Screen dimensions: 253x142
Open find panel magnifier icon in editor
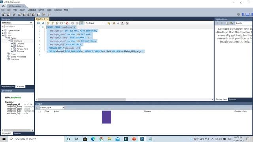pos(118,23)
